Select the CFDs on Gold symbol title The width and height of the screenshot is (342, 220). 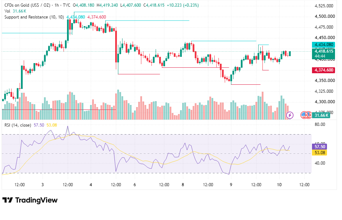(x=27, y=5)
